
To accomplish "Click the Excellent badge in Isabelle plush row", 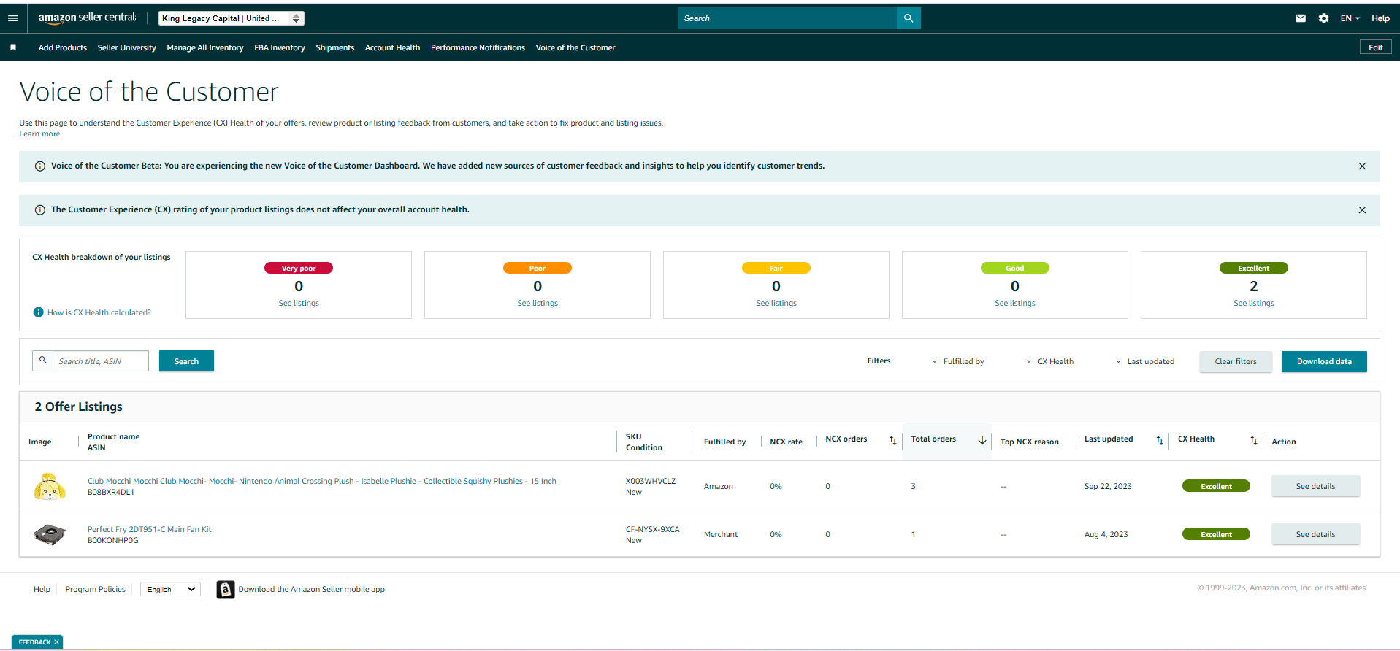I will (x=1216, y=486).
